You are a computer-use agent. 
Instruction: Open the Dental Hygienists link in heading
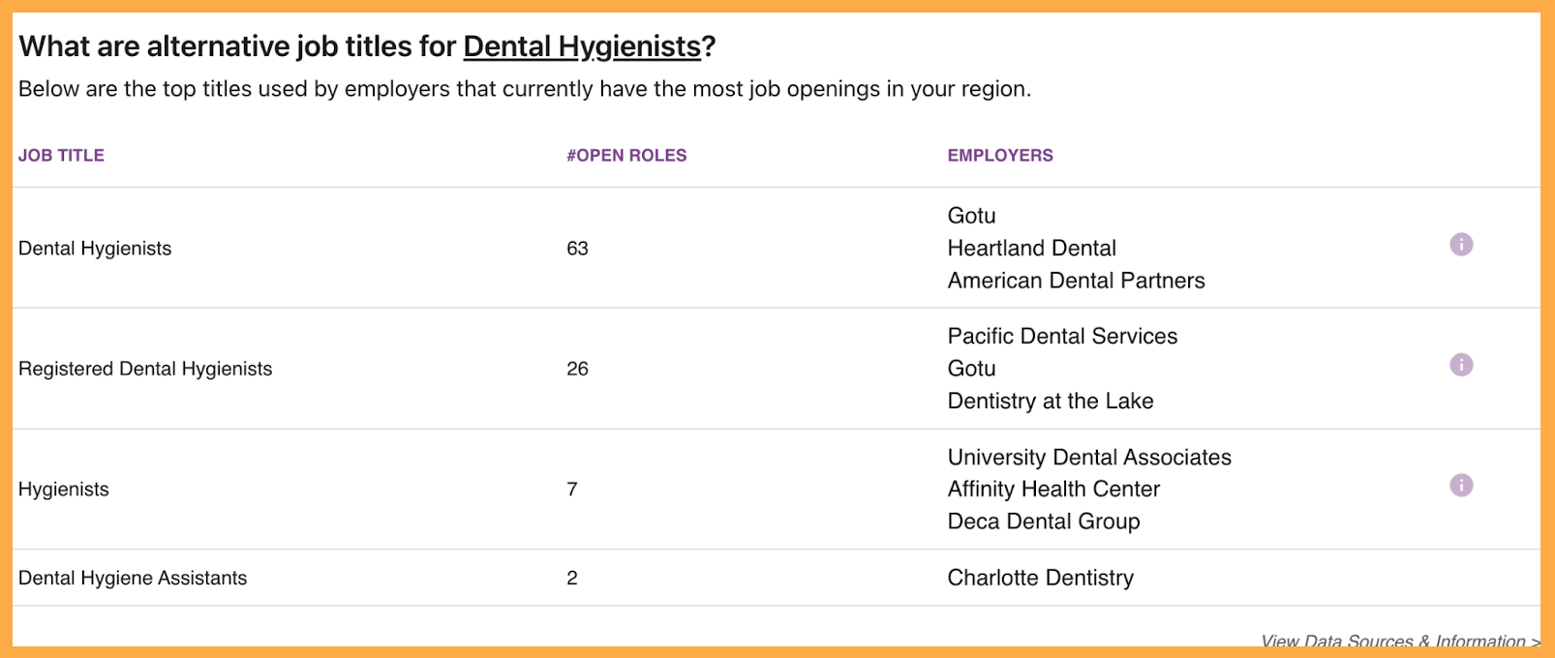point(582,46)
